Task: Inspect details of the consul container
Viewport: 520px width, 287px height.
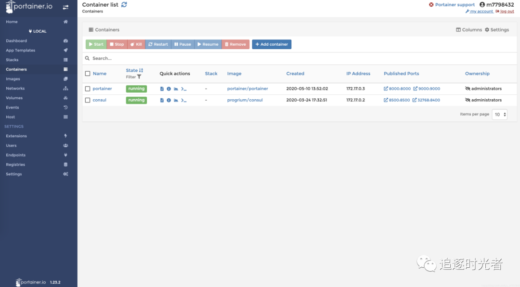Action: [x=169, y=100]
